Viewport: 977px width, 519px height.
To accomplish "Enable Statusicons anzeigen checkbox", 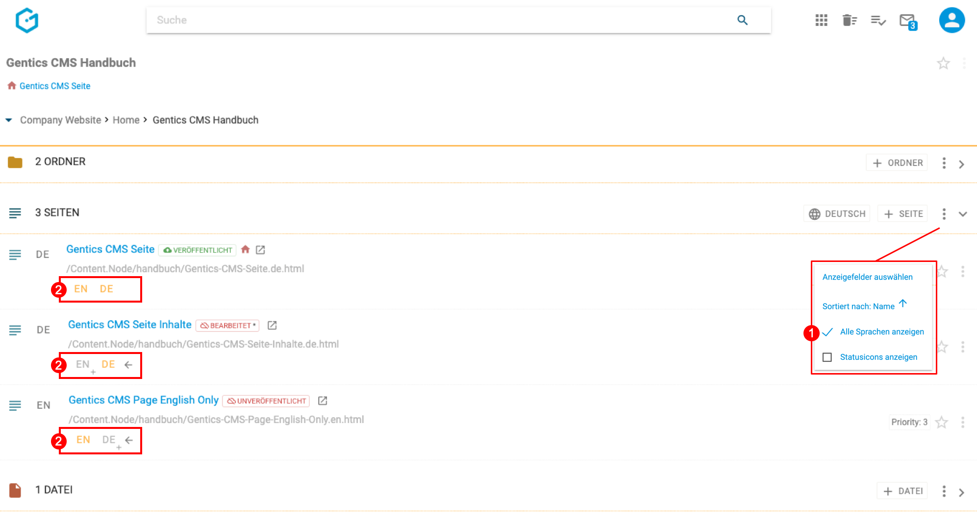I will [x=827, y=357].
